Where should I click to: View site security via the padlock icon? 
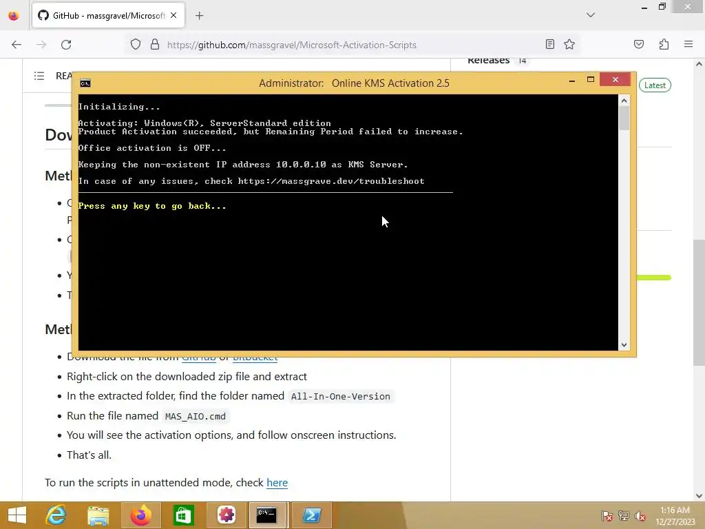155,45
